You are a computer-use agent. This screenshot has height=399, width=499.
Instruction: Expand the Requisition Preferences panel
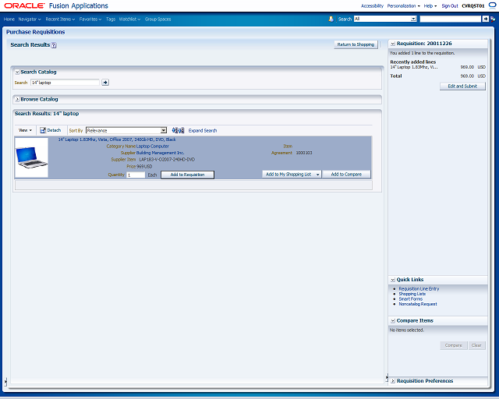393,381
